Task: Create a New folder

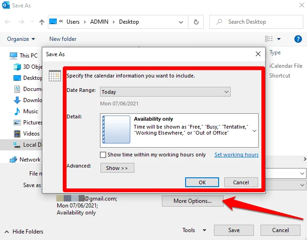Action: click(x=63, y=39)
